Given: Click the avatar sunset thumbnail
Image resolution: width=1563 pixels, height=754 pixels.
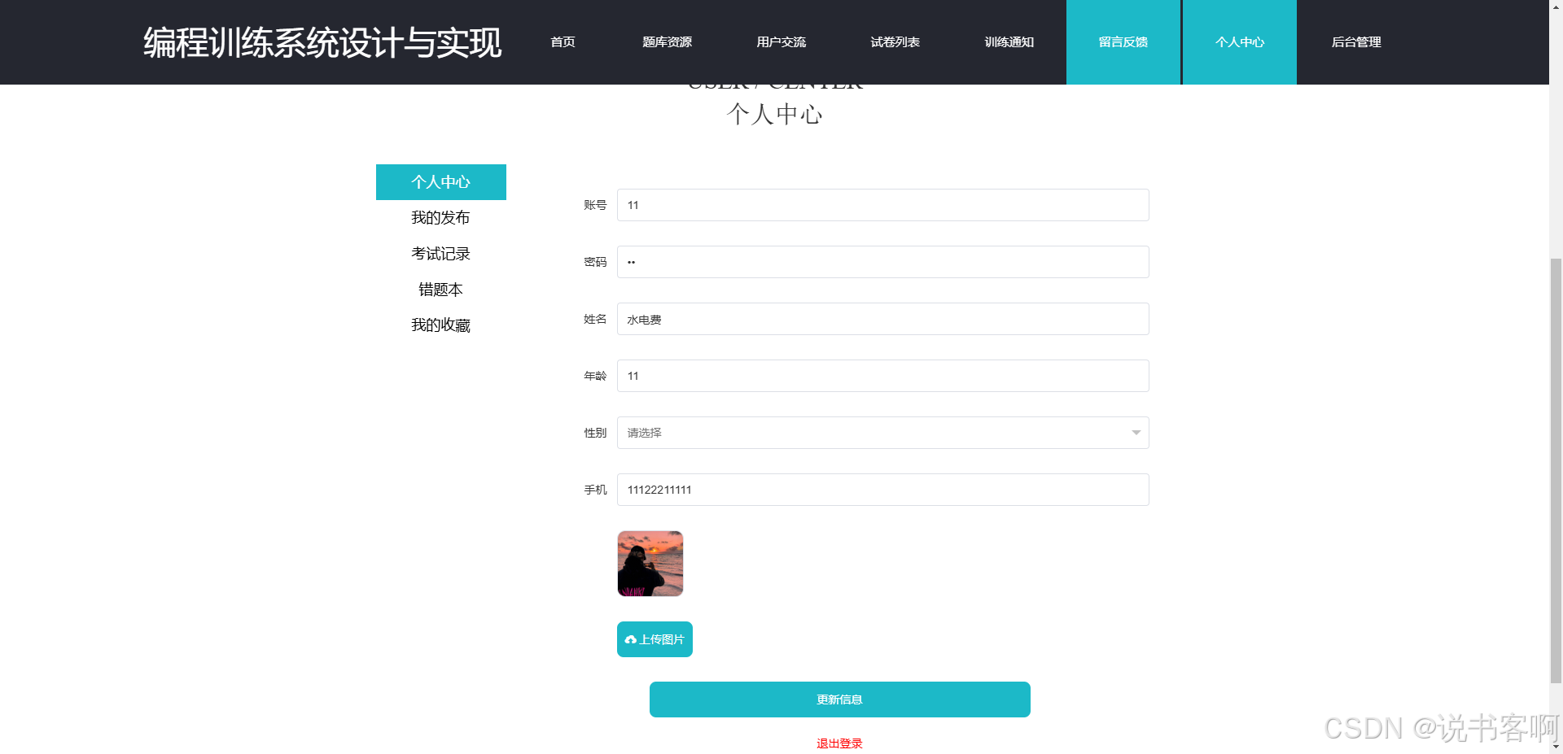Looking at the screenshot, I should click(x=650, y=564).
